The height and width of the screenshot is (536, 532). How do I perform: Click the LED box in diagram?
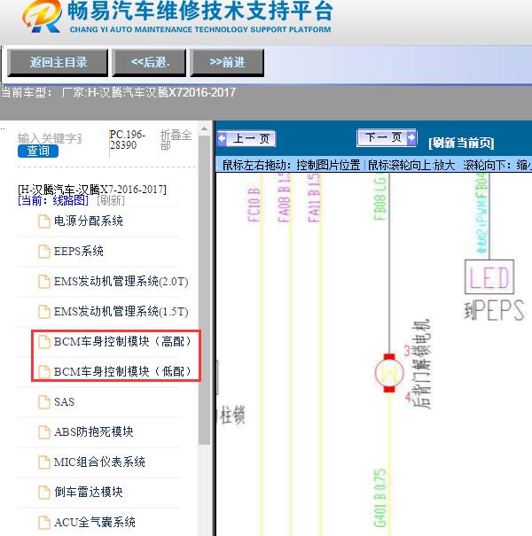489,276
